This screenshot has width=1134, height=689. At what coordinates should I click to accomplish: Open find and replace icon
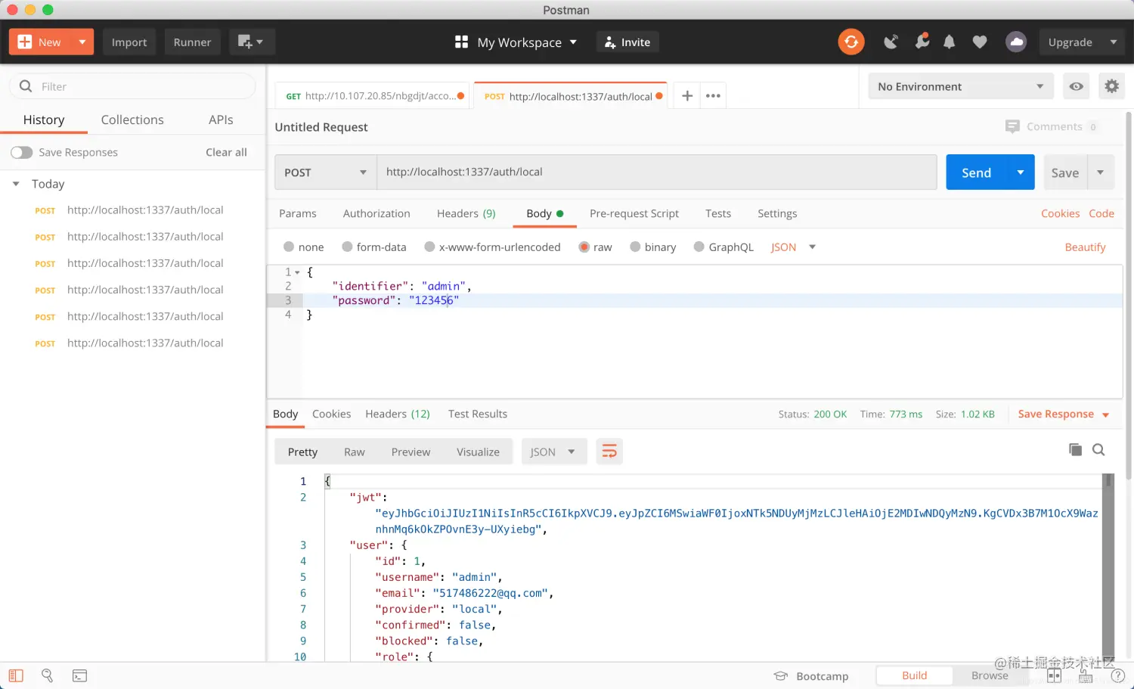pyautogui.click(x=47, y=675)
